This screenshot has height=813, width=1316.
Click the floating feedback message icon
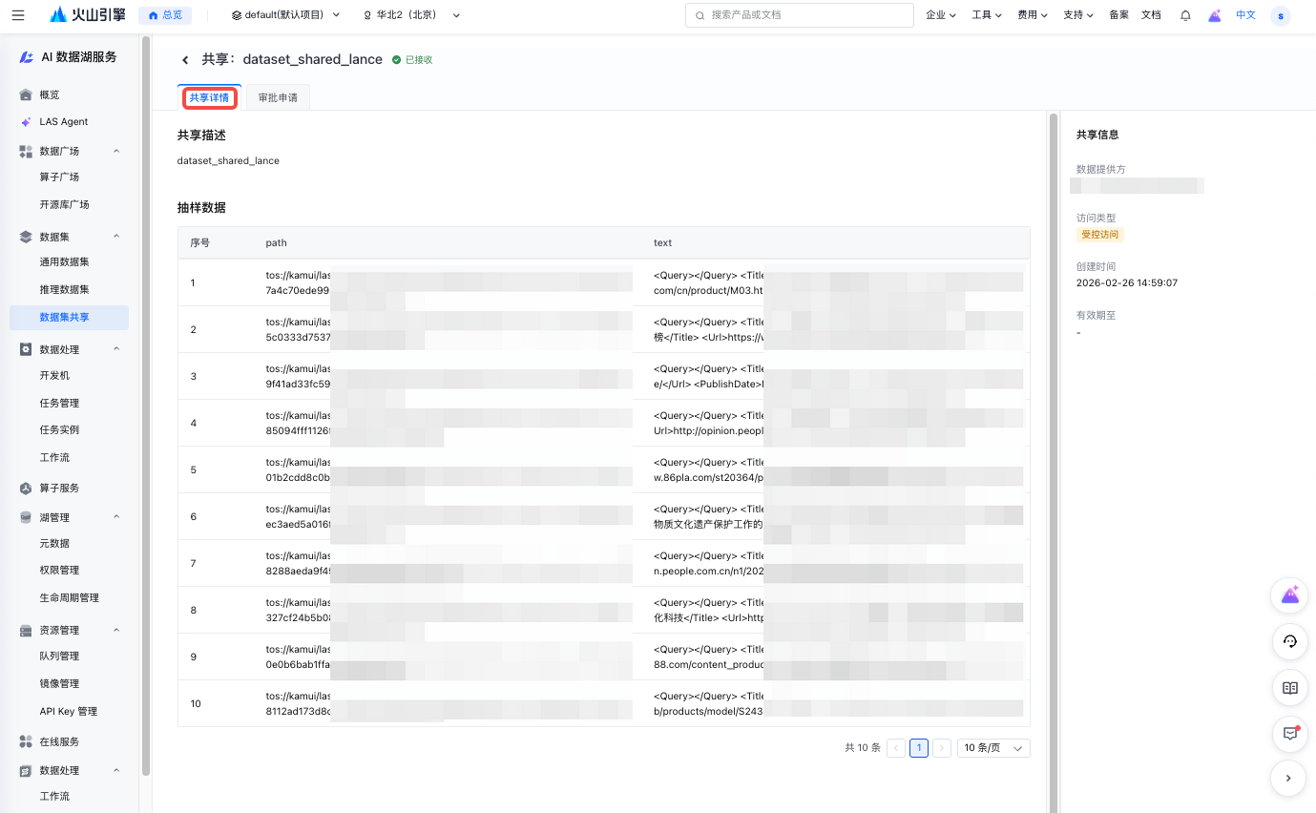tap(1289, 733)
